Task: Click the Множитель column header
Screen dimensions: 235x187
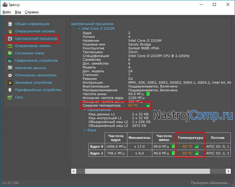Action: coord(140,138)
